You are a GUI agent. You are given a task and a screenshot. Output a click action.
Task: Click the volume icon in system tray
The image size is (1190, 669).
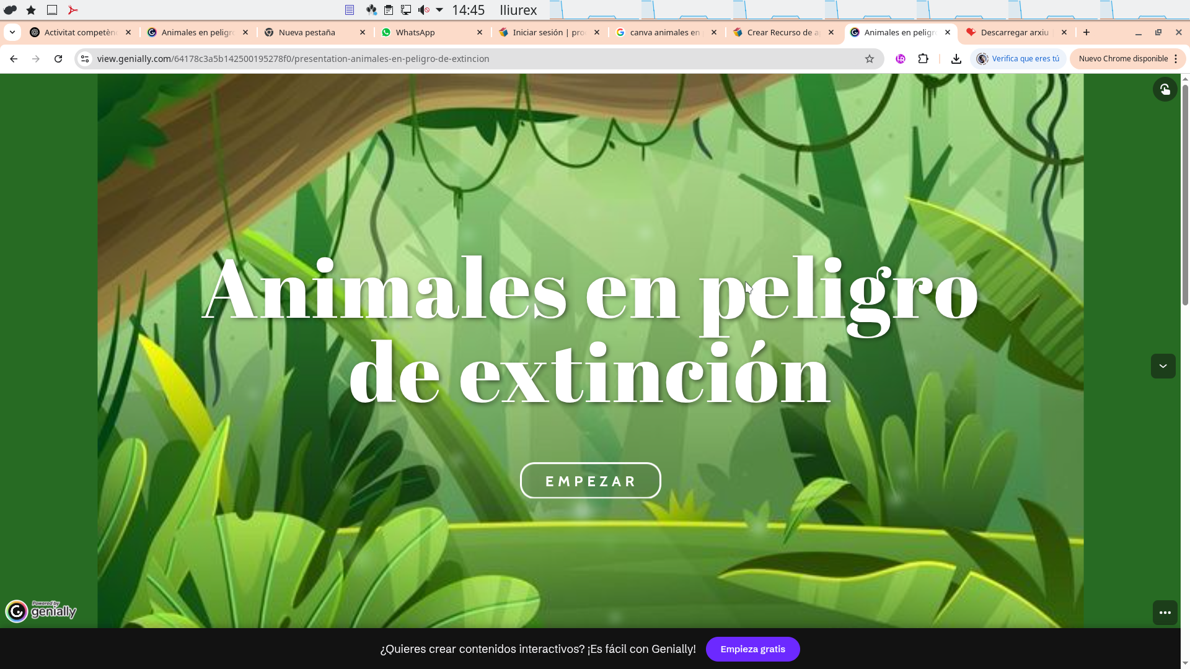point(423,10)
